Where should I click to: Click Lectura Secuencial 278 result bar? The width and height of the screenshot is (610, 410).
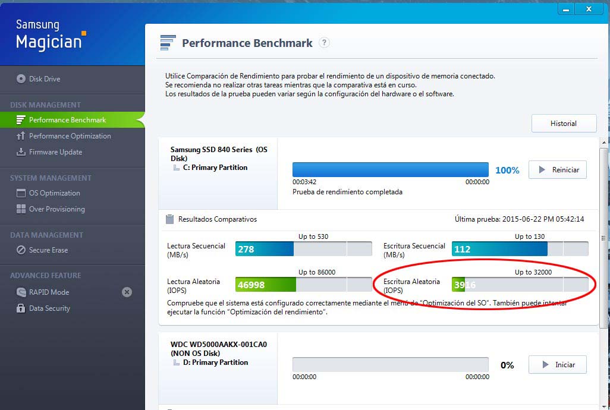304,249
